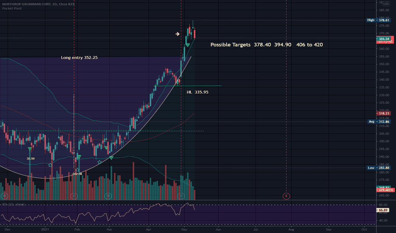Click the pocket pivot triangle above the 38.59 label
Image resolution: width=396 pixels, height=233 pixels.
(30, 149)
